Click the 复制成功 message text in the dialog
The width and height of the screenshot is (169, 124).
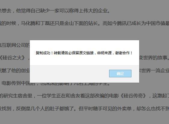43,53
